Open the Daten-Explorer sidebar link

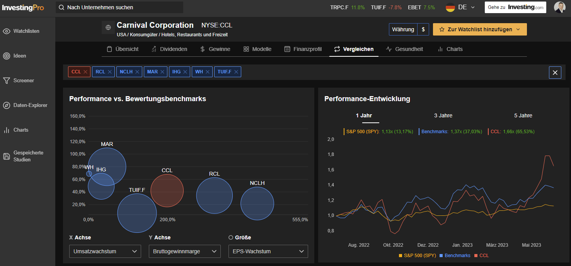(x=31, y=105)
